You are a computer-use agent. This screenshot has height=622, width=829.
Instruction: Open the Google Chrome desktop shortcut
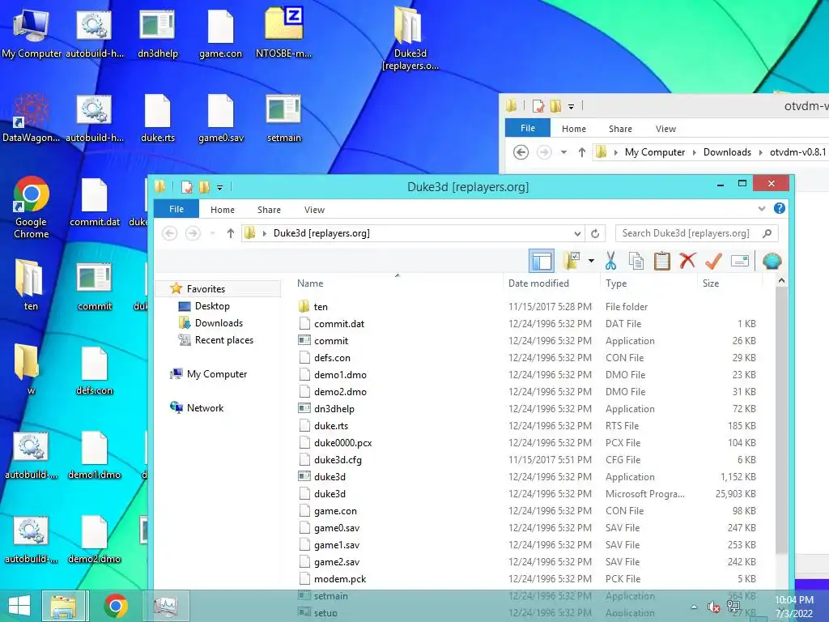pyautogui.click(x=32, y=207)
